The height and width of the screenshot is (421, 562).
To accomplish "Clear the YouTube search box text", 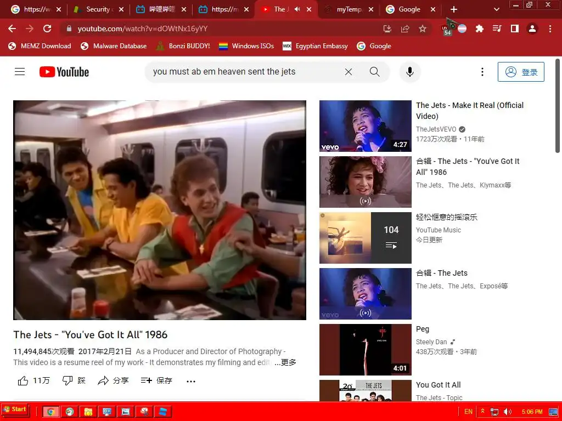I will click(x=349, y=72).
